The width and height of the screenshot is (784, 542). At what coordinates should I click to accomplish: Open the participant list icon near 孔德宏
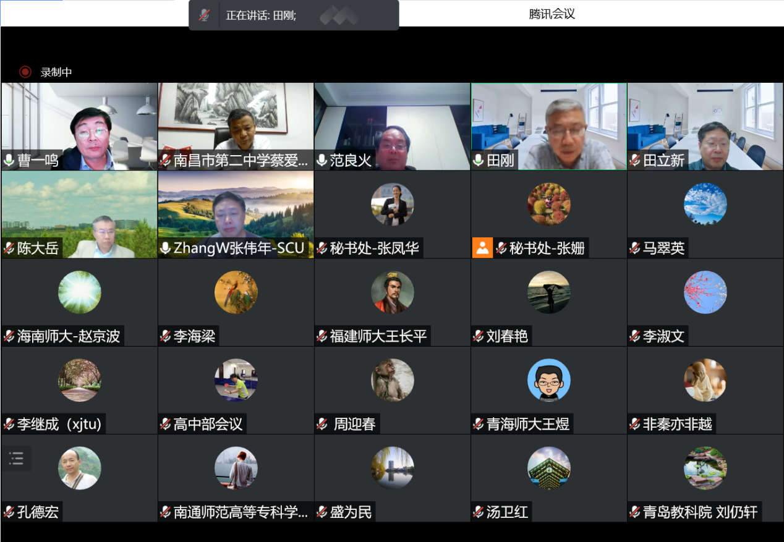pos(16,458)
